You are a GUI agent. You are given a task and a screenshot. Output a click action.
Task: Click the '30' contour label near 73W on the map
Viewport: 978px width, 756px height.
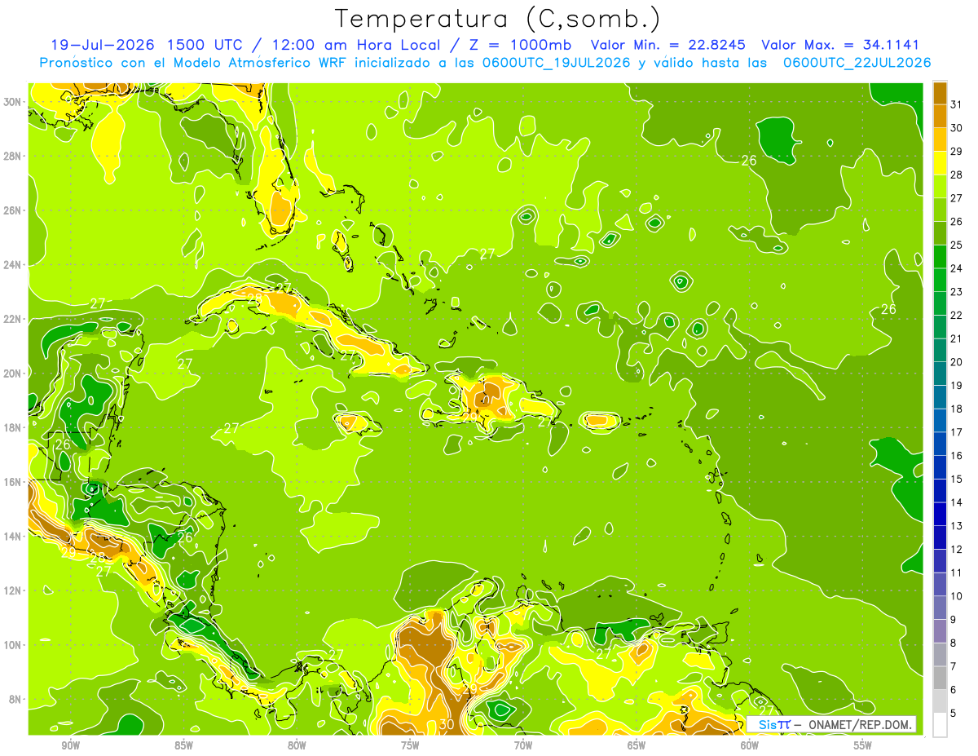click(x=447, y=723)
